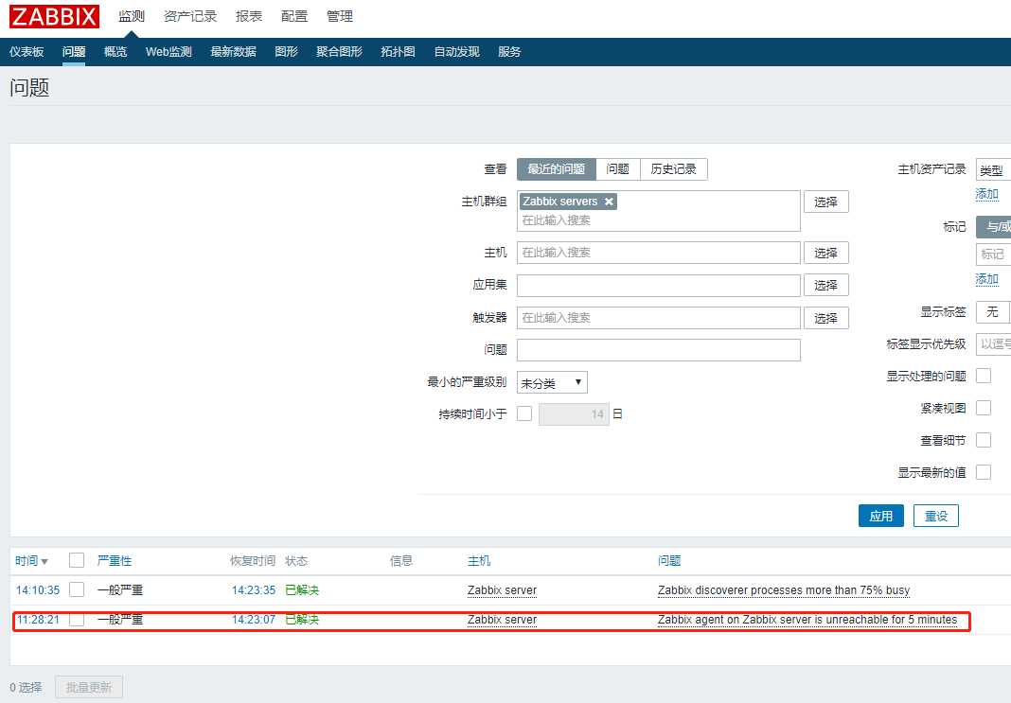Click Zabbix server host in 14:10:35 row
The height and width of the screenshot is (703, 1011).
point(502,590)
